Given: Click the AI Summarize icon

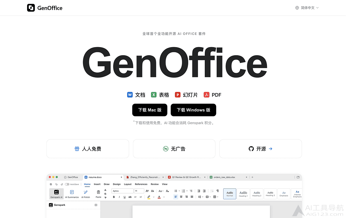Looking at the screenshot, I should tap(72, 192).
